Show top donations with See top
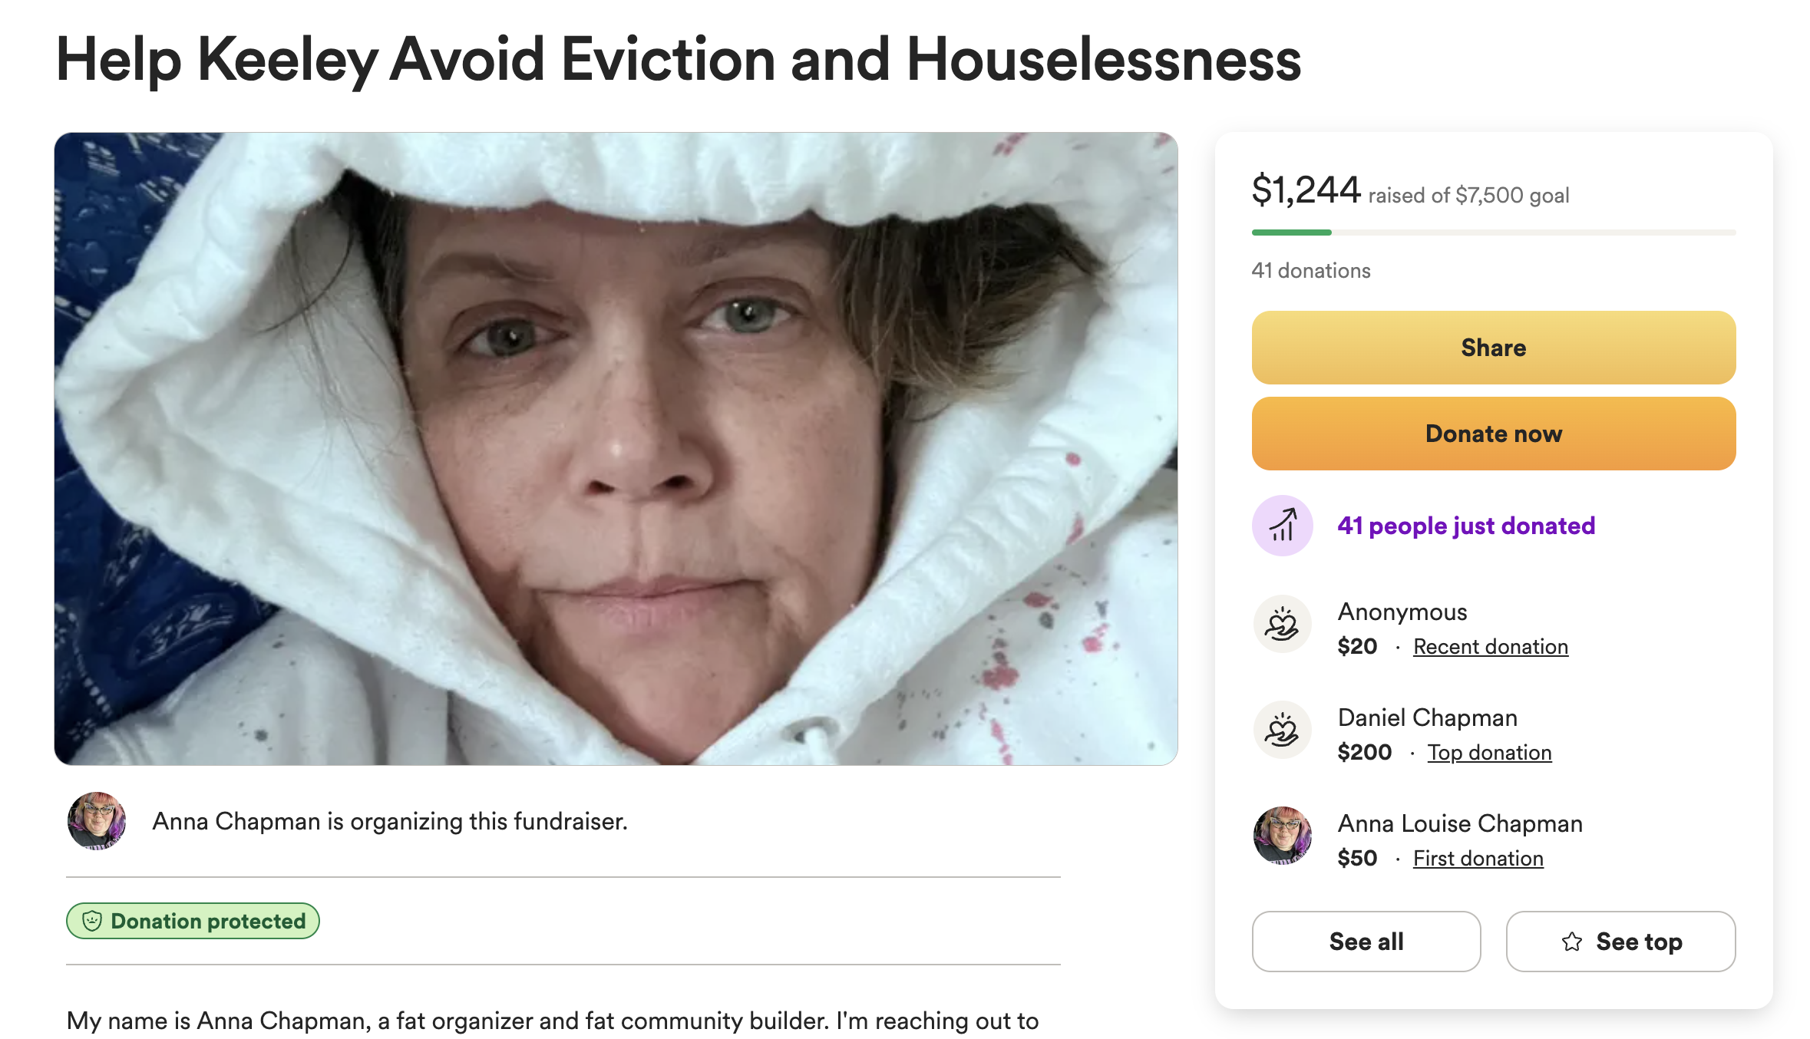 pyautogui.click(x=1620, y=942)
